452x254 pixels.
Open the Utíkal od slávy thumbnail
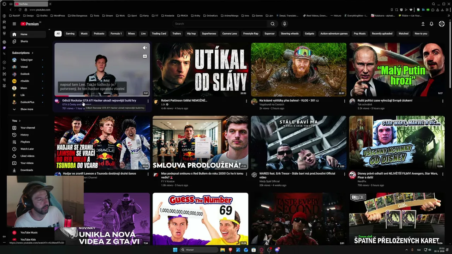pyautogui.click(x=201, y=69)
